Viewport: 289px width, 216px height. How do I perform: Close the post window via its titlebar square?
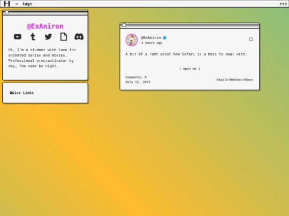tap(124, 25)
